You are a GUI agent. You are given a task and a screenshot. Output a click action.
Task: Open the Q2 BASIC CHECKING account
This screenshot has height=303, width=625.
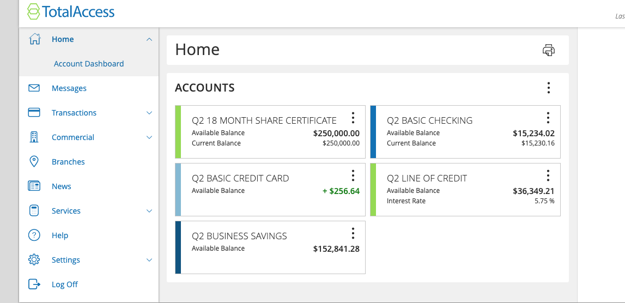tap(430, 120)
